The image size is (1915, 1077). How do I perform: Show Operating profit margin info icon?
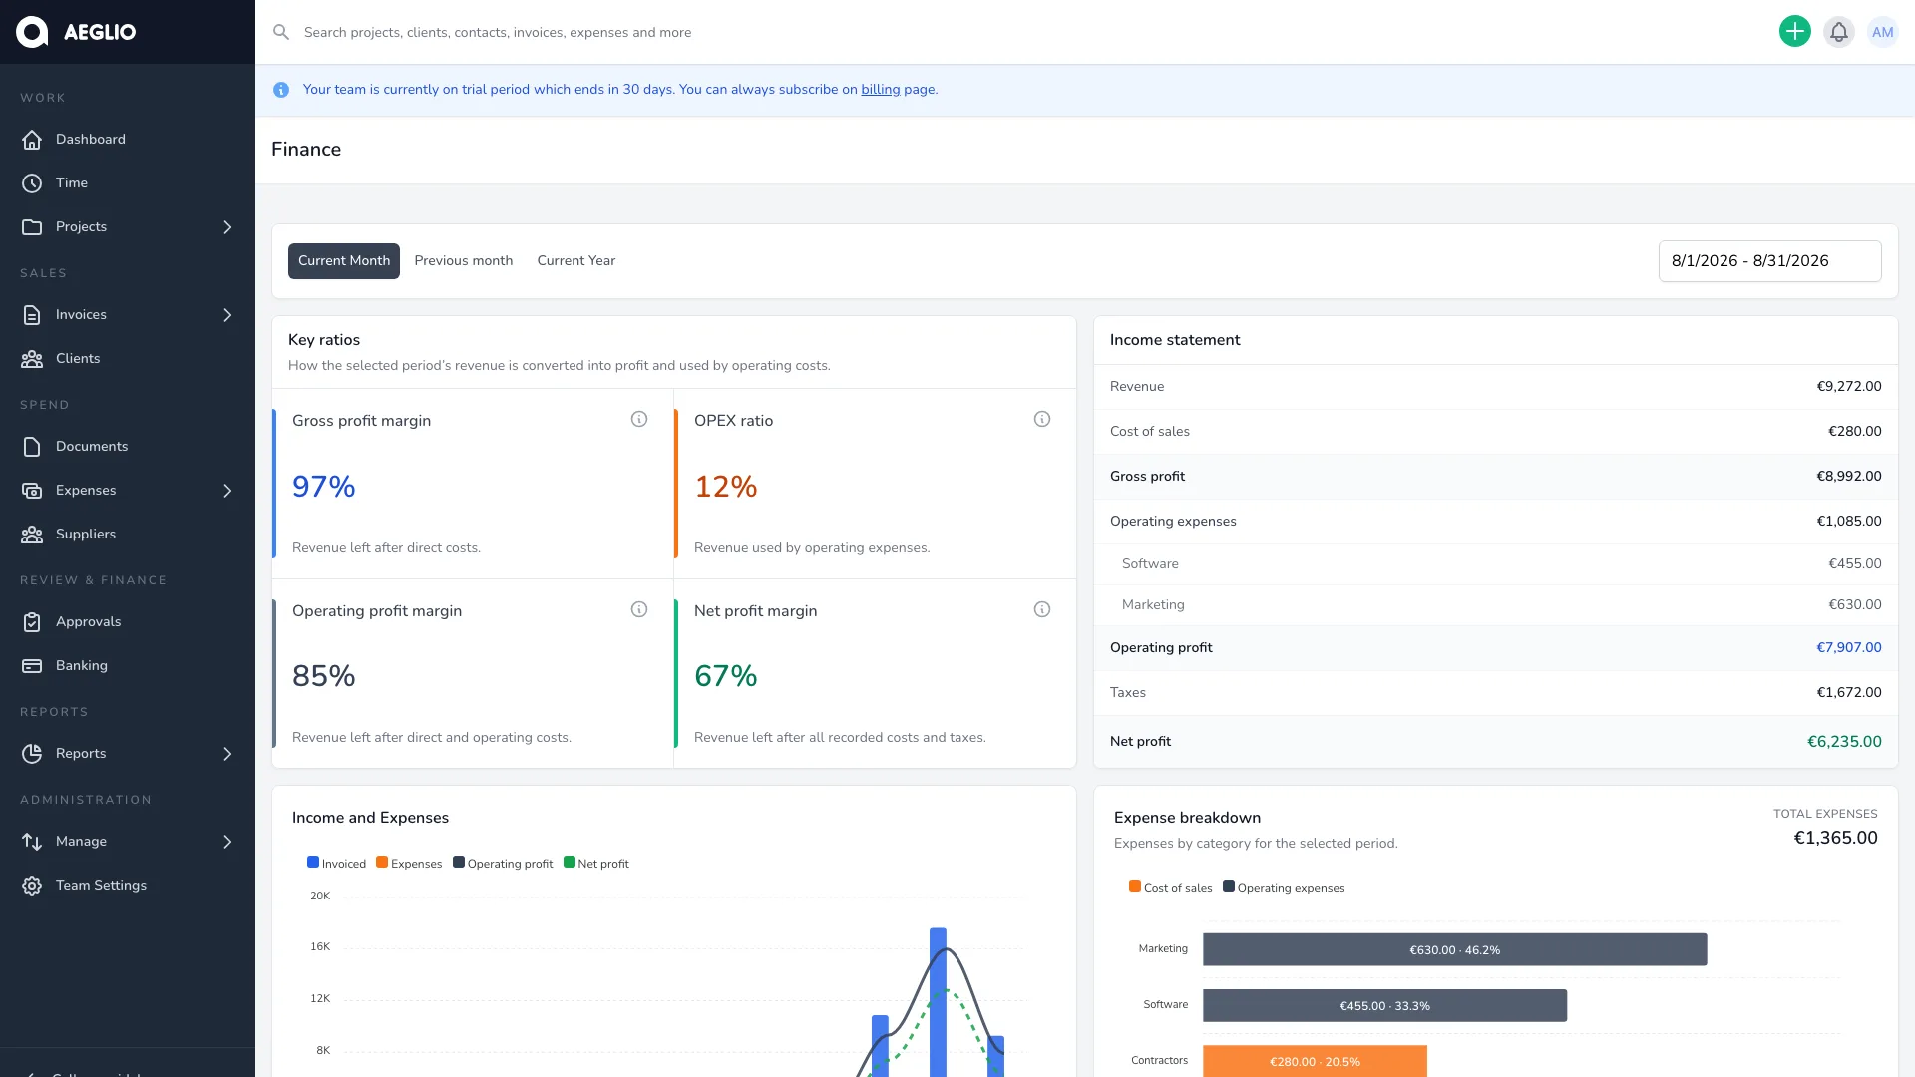(x=639, y=609)
